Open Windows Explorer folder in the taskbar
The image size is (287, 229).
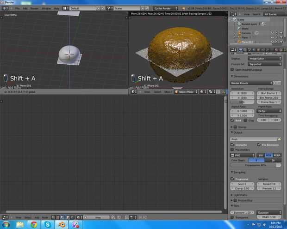[20, 224]
